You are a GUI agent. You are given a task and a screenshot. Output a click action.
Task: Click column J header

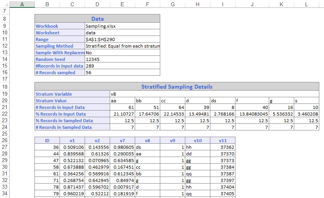pyautogui.click(x=252, y=4)
